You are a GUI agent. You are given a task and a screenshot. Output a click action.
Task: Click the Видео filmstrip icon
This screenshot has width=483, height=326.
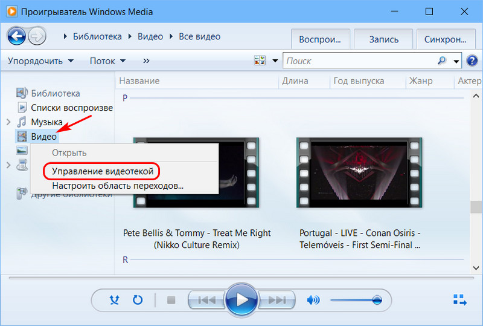pyautogui.click(x=22, y=136)
